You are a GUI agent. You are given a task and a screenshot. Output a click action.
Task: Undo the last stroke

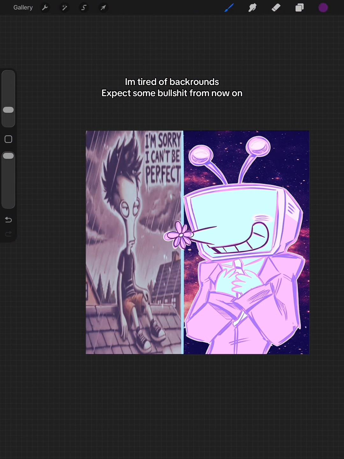[x=8, y=220]
